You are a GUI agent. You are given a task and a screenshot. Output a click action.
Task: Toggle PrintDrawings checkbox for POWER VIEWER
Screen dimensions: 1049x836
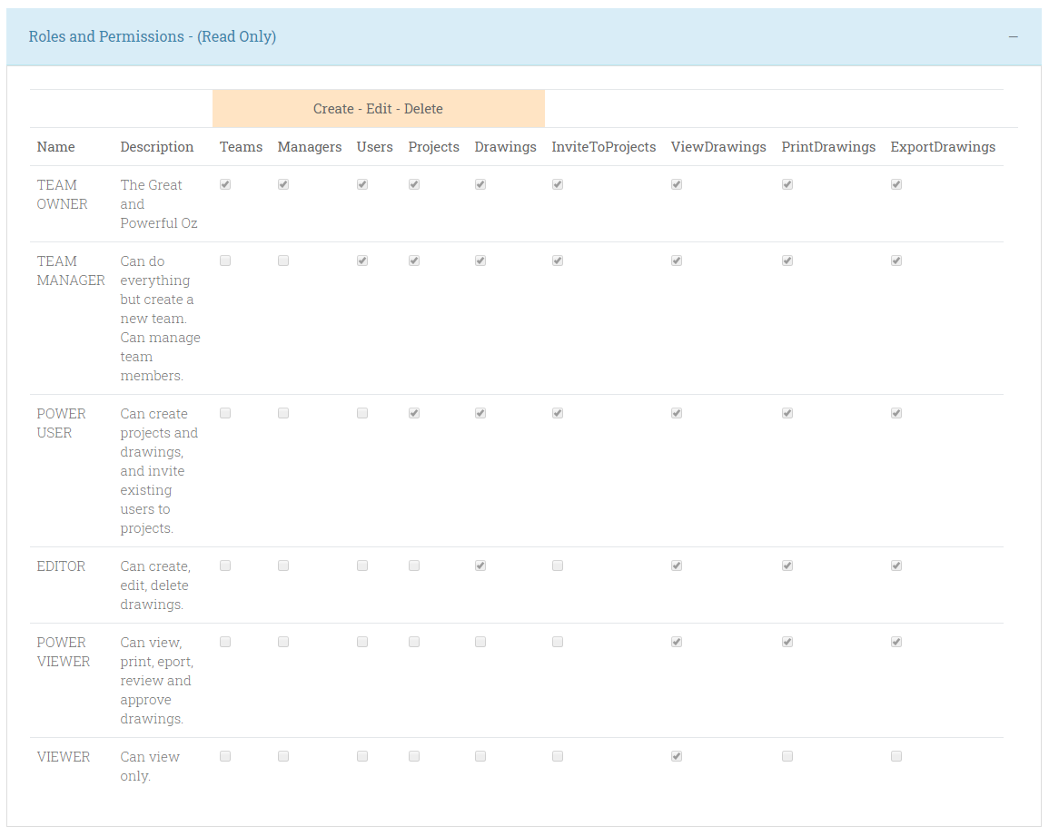coord(787,642)
